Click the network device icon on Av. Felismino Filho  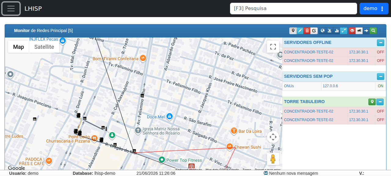[142, 95]
